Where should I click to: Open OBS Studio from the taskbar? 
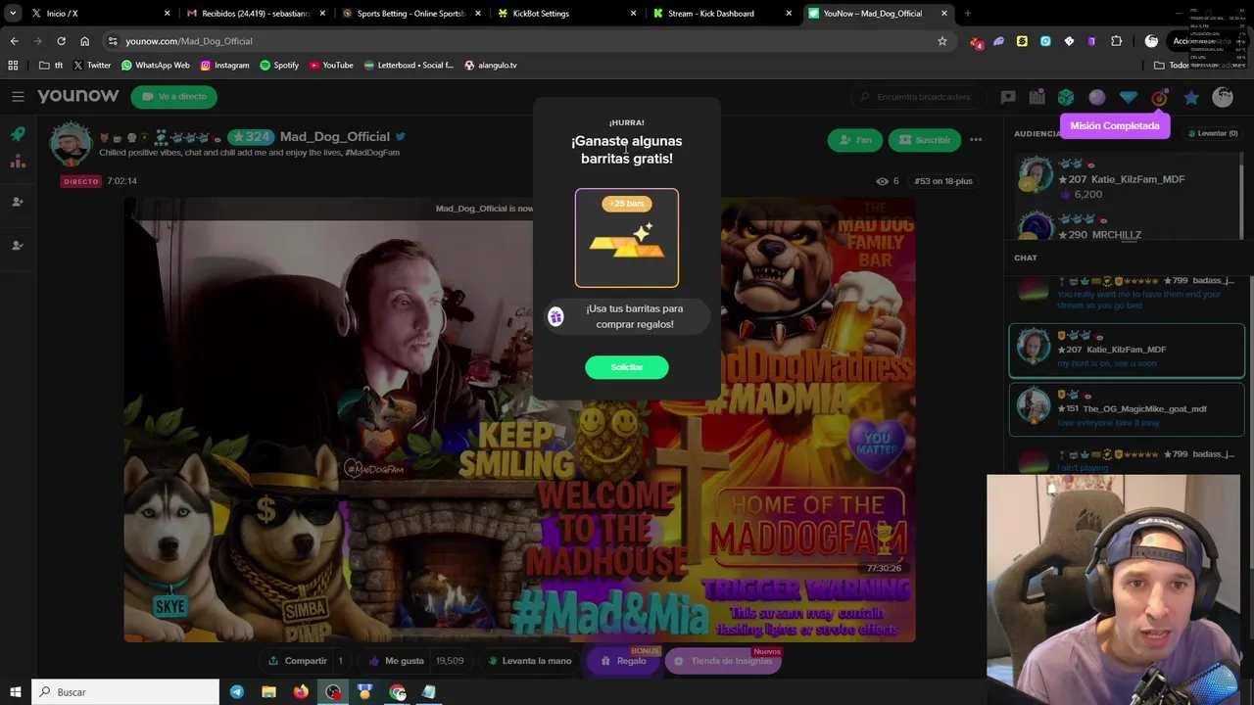333,692
